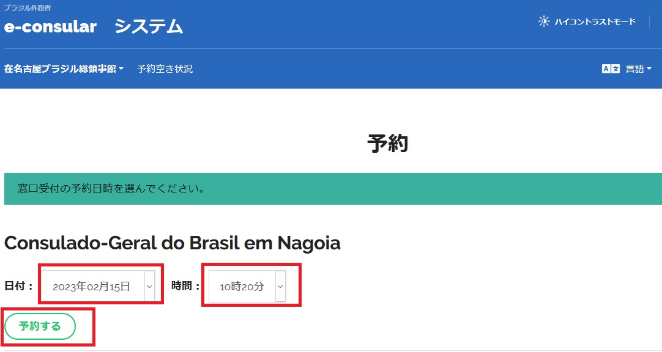Open the 在名古屋ブラジル総領事館 menu
662x352 pixels.
(60, 69)
